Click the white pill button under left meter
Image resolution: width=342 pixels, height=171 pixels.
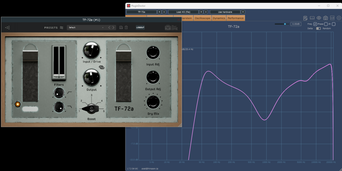[x=30, y=109]
